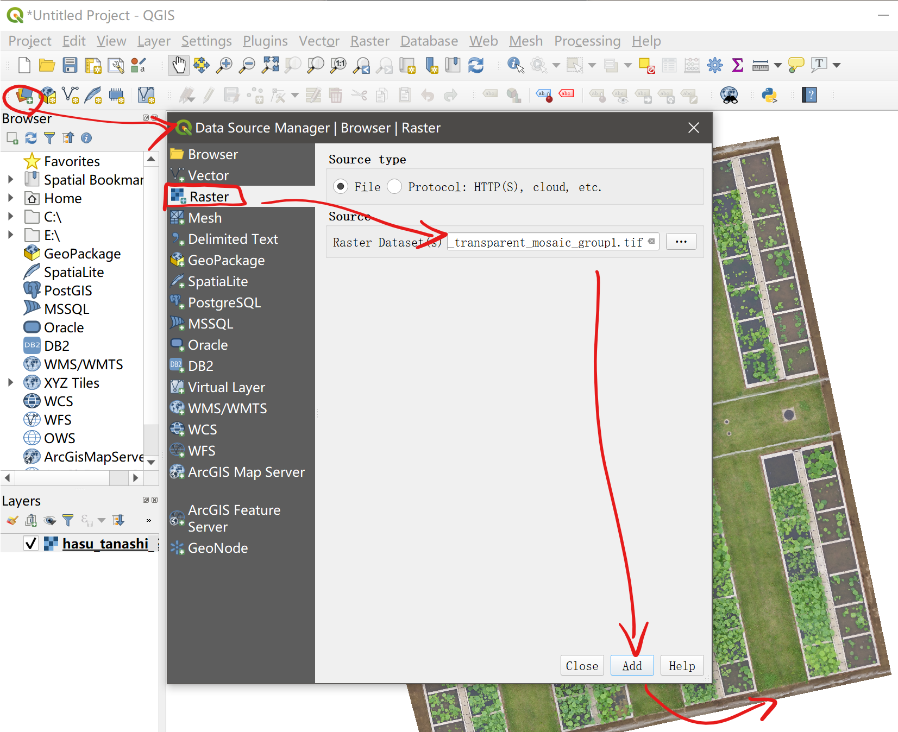This screenshot has width=898, height=732.
Task: Open Data Source Manager icon
Action: (24, 96)
